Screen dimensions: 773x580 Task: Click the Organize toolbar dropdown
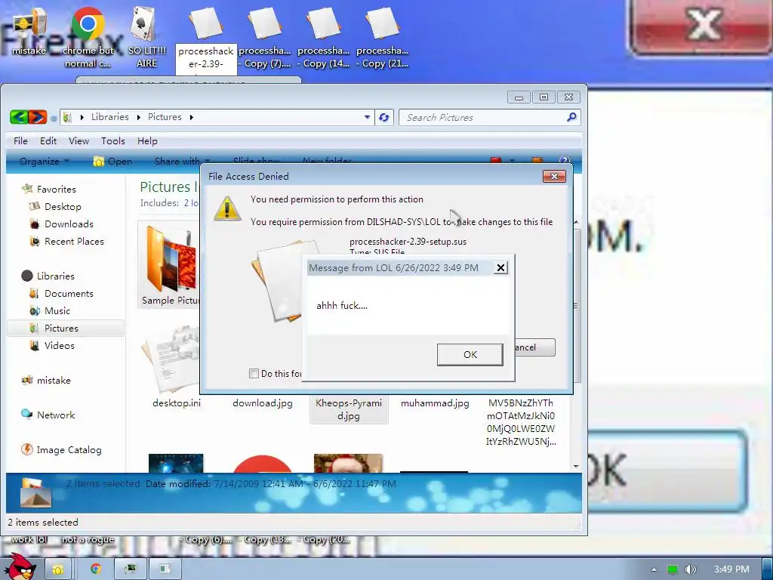coord(44,162)
